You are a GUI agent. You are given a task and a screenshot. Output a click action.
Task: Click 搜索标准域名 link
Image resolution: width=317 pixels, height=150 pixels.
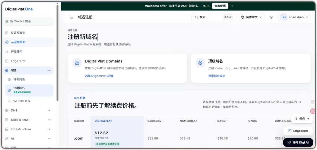(217, 76)
